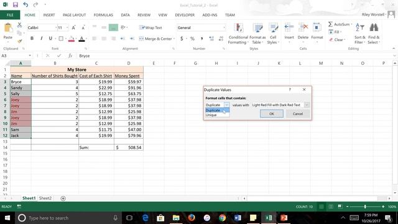Click the Delete cells icon
This screenshot has width=398, height=224.
(x=303, y=27)
